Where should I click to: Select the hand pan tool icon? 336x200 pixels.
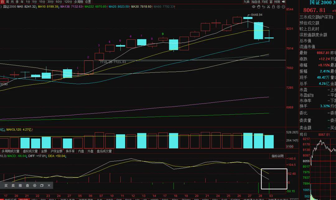pos(259,7)
